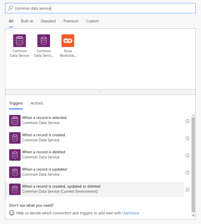Viewport: 201px width, 224px height.
Task: Switch to the Actions tab
Action: coord(37,103)
